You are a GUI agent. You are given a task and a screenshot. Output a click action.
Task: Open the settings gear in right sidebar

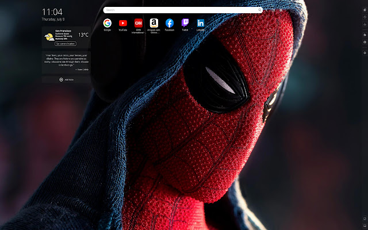tap(365, 53)
